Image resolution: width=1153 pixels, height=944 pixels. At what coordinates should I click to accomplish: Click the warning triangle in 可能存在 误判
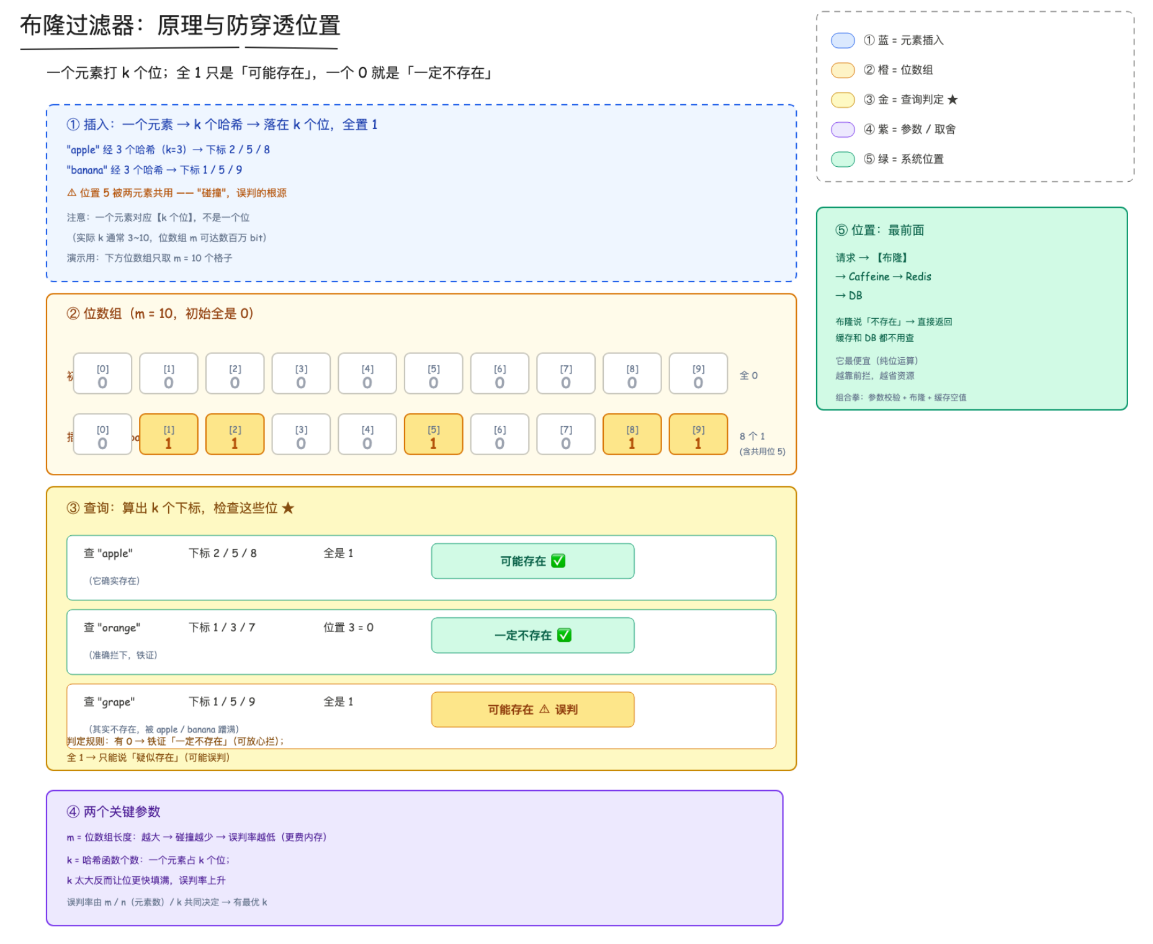(544, 709)
